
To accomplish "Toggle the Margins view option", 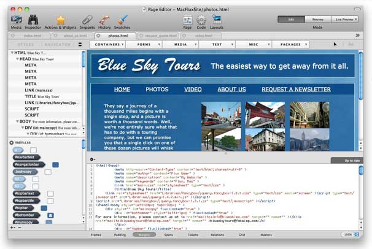I will [x=144, y=235].
